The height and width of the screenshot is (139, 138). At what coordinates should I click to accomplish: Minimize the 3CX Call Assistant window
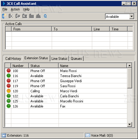(x=124, y=4)
